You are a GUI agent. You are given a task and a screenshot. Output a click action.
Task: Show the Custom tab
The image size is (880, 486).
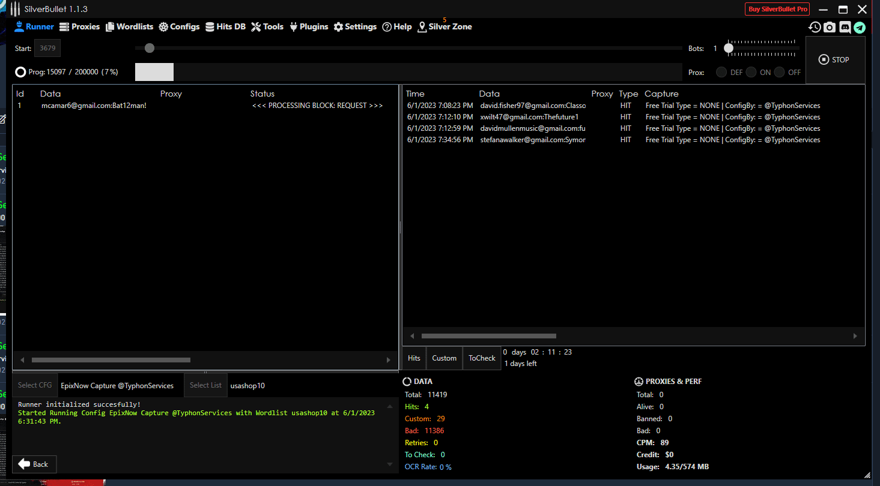444,358
